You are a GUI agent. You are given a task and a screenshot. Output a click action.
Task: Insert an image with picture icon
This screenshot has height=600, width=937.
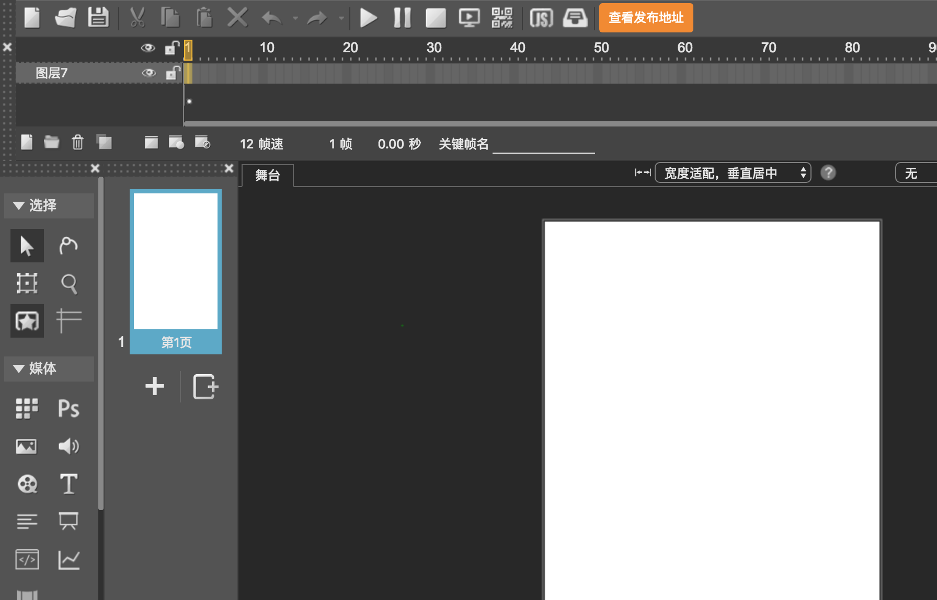[27, 446]
